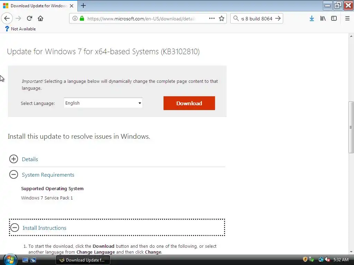The image size is (354, 265).
Task: Open a new tab with plus button
Action: [83, 6]
